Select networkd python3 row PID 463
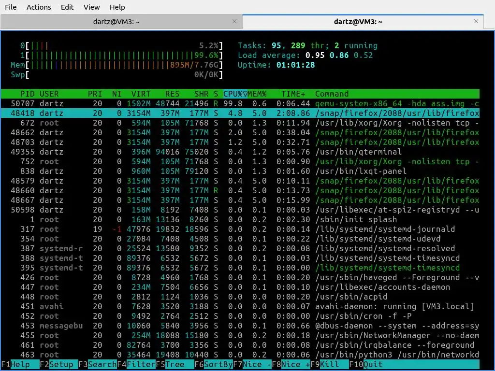The image size is (495, 371). [x=240, y=355]
